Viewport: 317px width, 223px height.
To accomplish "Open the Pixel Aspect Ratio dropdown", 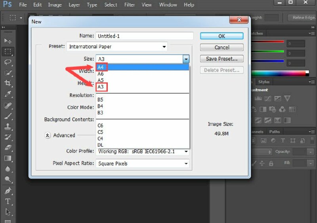I will click(143, 164).
